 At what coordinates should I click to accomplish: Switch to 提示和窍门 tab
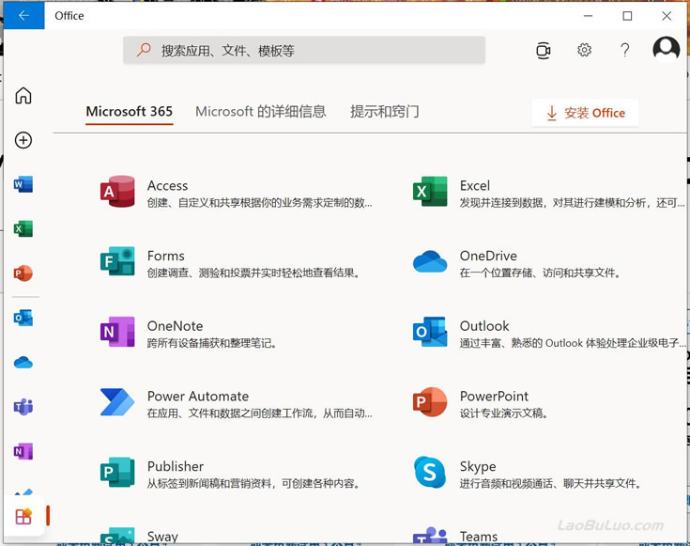tap(385, 112)
